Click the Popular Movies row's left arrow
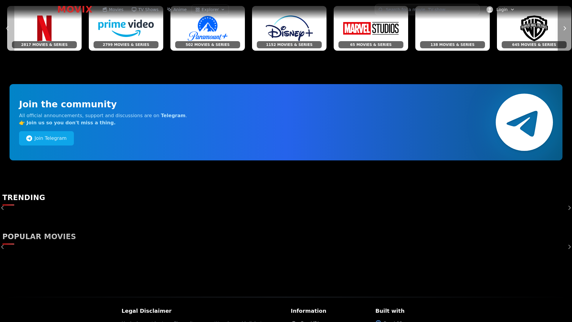Screen dimensions: 572x322 tap(2, 247)
